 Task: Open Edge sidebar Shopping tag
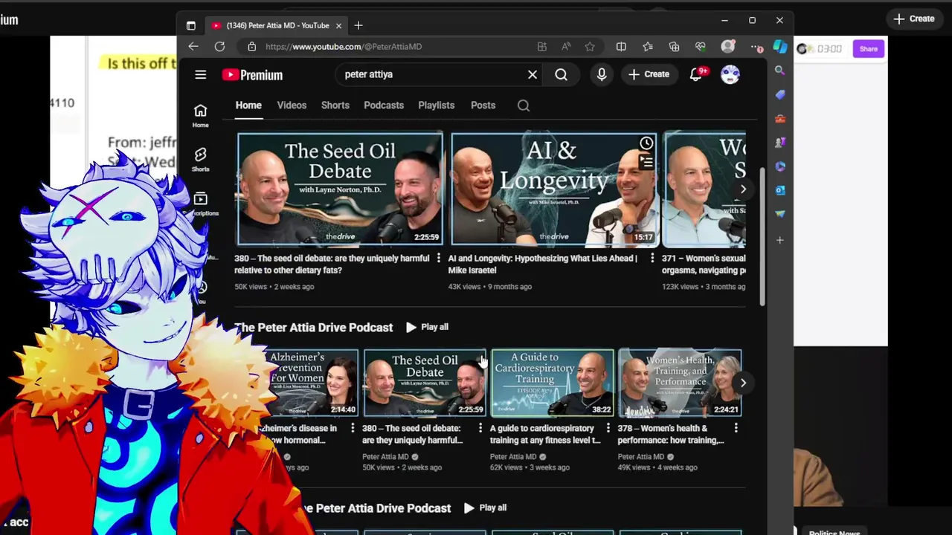pyautogui.click(x=779, y=94)
